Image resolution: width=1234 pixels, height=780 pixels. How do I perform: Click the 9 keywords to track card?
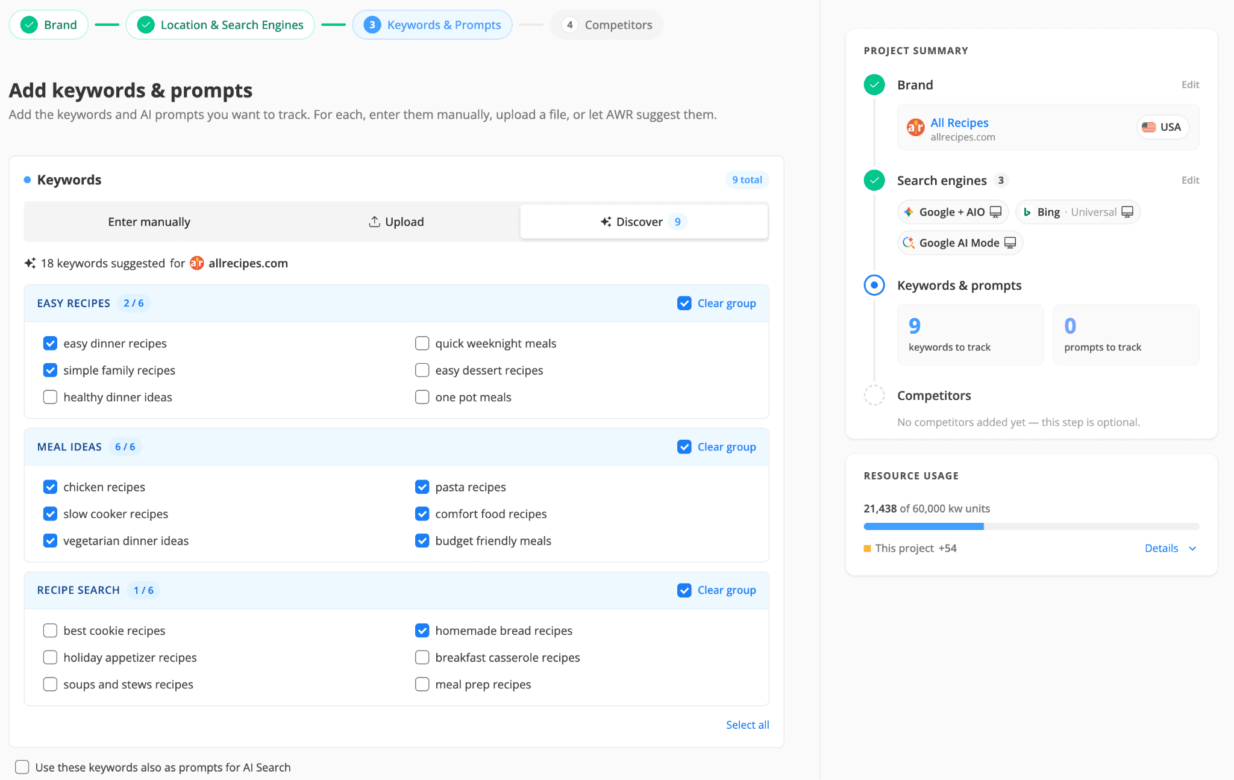tap(971, 335)
